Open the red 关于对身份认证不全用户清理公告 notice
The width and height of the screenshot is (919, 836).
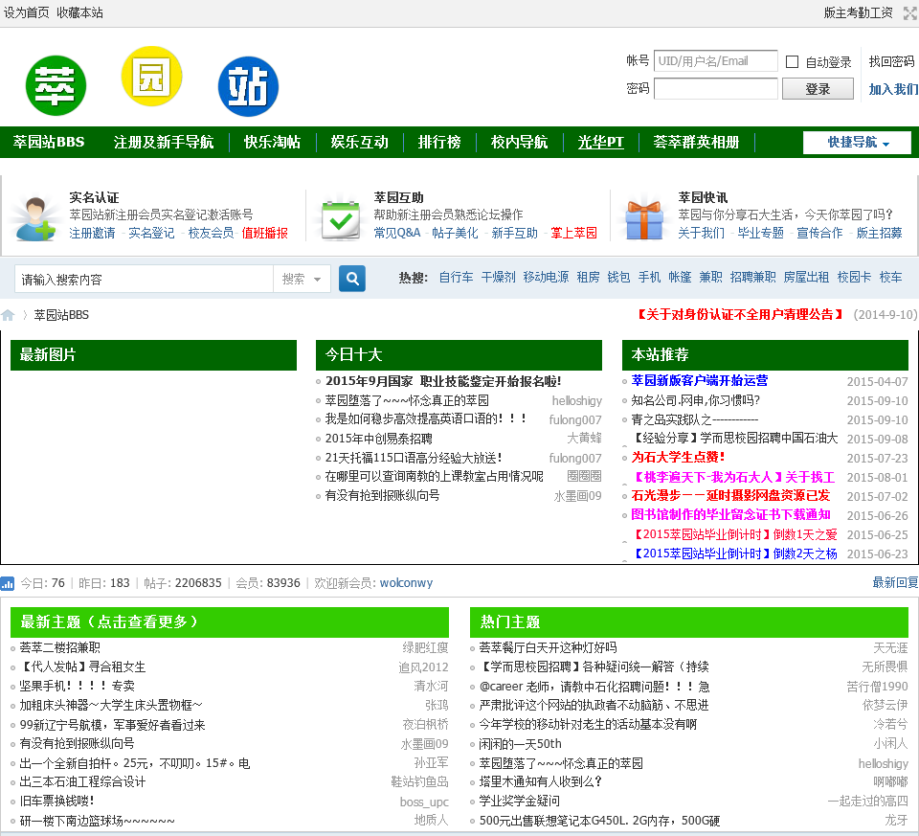[x=740, y=315]
